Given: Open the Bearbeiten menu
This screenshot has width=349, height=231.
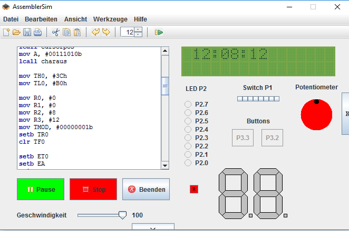Looking at the screenshot, I should pos(41,19).
